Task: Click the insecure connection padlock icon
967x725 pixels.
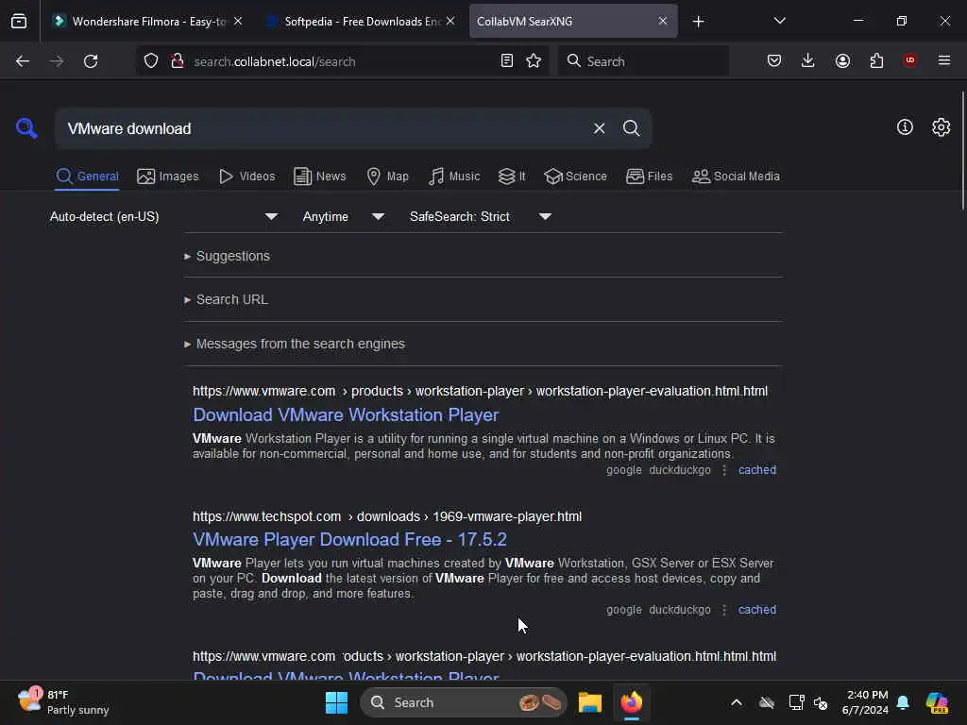Action: (178, 61)
